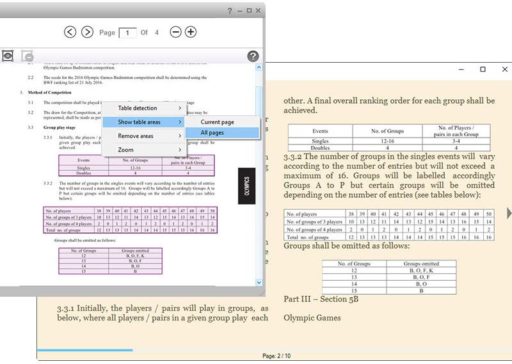Image resolution: width=512 pixels, height=364 pixels.
Task: Toggle table area preview eye icon
Action: click(x=8, y=56)
